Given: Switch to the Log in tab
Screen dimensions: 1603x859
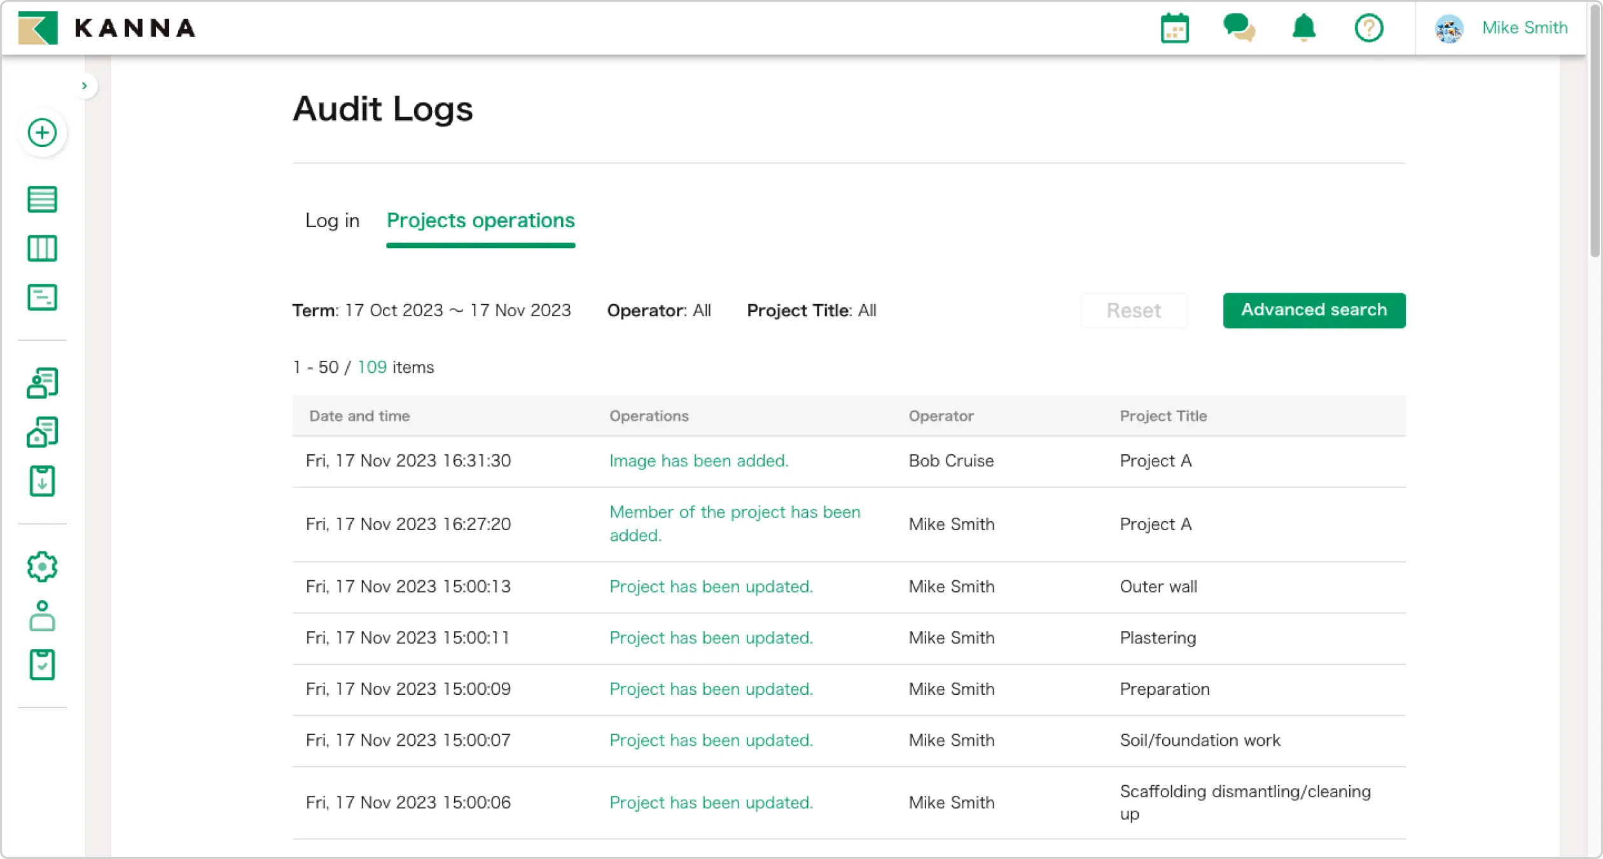Looking at the screenshot, I should [x=332, y=221].
